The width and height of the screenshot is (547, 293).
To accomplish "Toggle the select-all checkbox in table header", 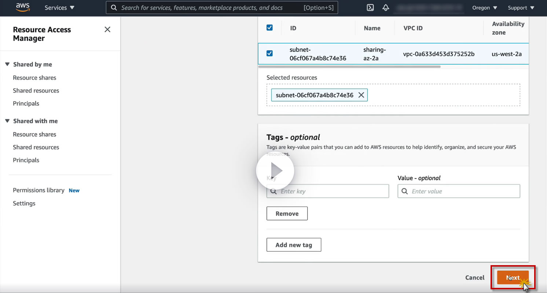I will coord(269,28).
